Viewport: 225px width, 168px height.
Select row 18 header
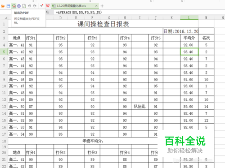tap(4, 141)
